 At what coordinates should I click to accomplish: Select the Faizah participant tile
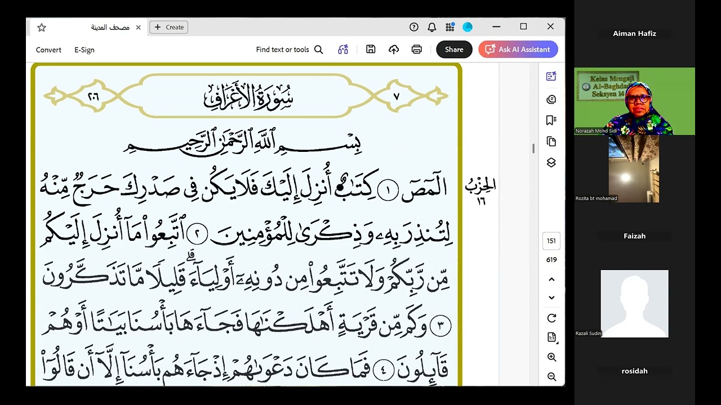pos(634,236)
